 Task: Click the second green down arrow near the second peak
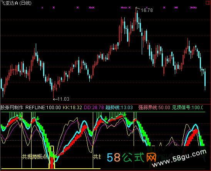38,118
